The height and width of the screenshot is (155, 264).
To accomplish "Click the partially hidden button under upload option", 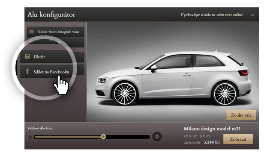I will click(56, 42).
